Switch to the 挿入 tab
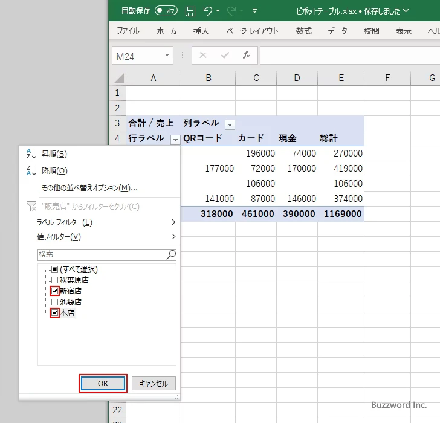Screen dimensions: 440x423 (x=201, y=31)
